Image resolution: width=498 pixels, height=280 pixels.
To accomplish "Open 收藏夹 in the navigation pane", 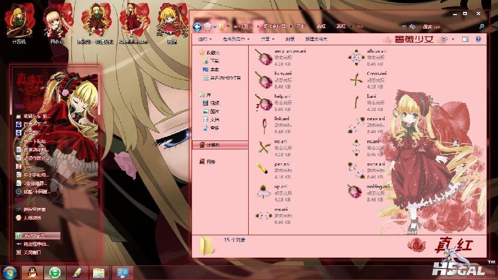I will (x=209, y=53).
